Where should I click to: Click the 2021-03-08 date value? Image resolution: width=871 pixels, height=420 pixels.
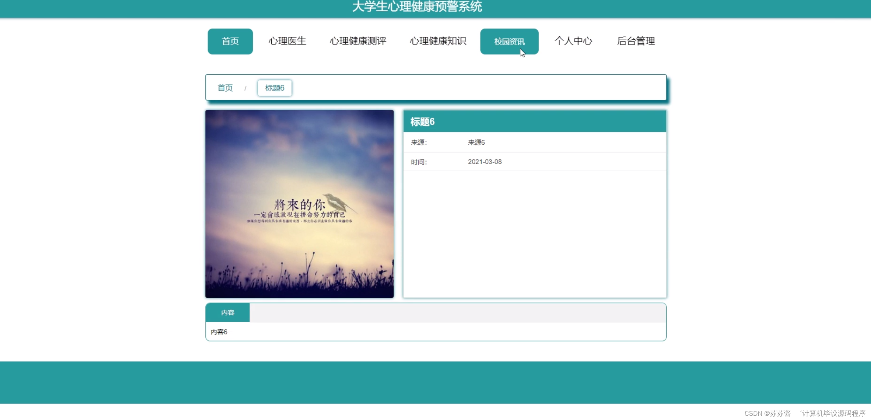(484, 162)
